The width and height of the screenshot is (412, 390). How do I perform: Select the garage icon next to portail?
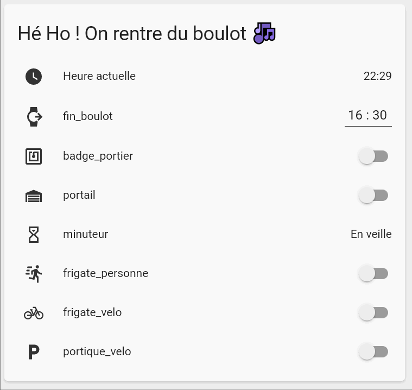[x=34, y=196]
